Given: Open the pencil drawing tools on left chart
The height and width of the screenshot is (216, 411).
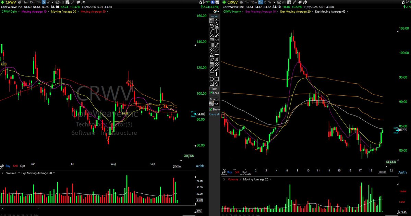Looking at the screenshot, I should [x=73, y=2].
